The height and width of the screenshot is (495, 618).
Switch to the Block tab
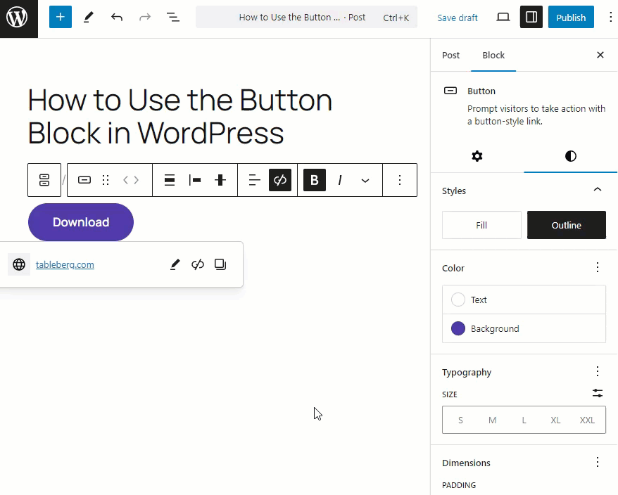click(493, 55)
